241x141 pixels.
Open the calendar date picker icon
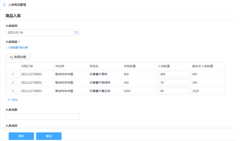click(x=76, y=33)
